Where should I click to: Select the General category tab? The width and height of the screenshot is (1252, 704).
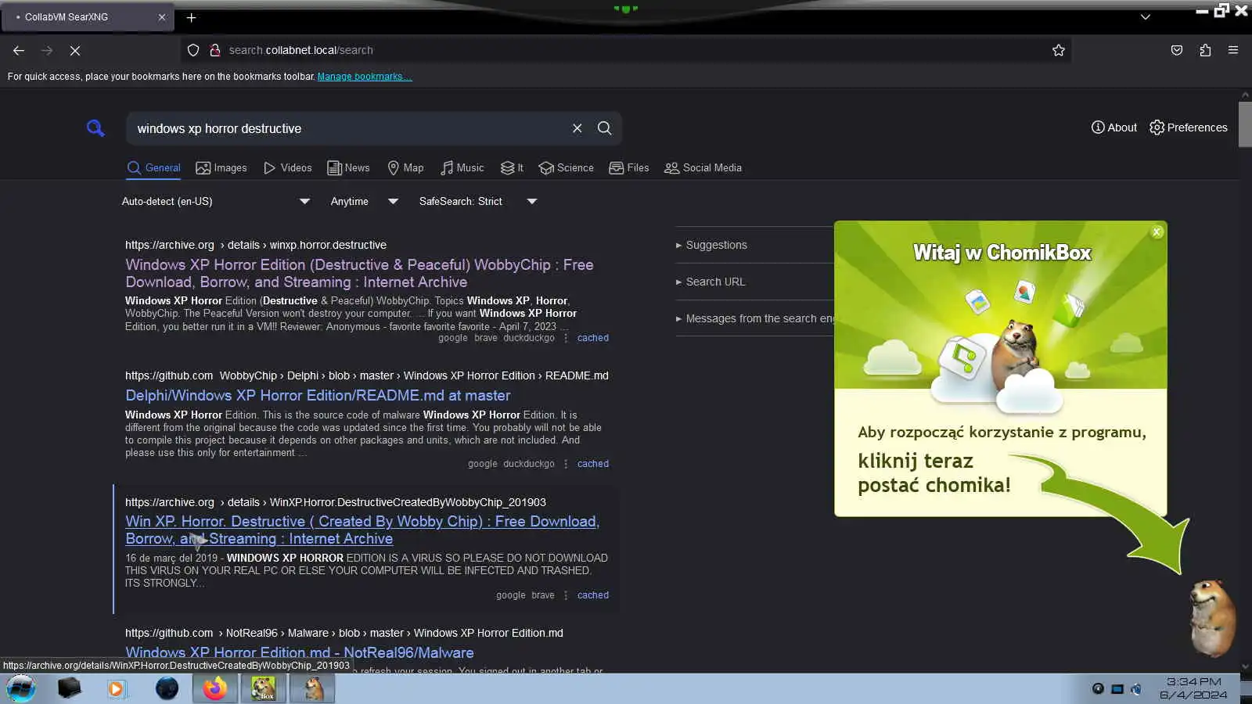point(153,168)
